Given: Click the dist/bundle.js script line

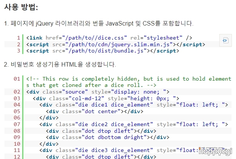Looking at the screenshot, I should pos(103,51).
